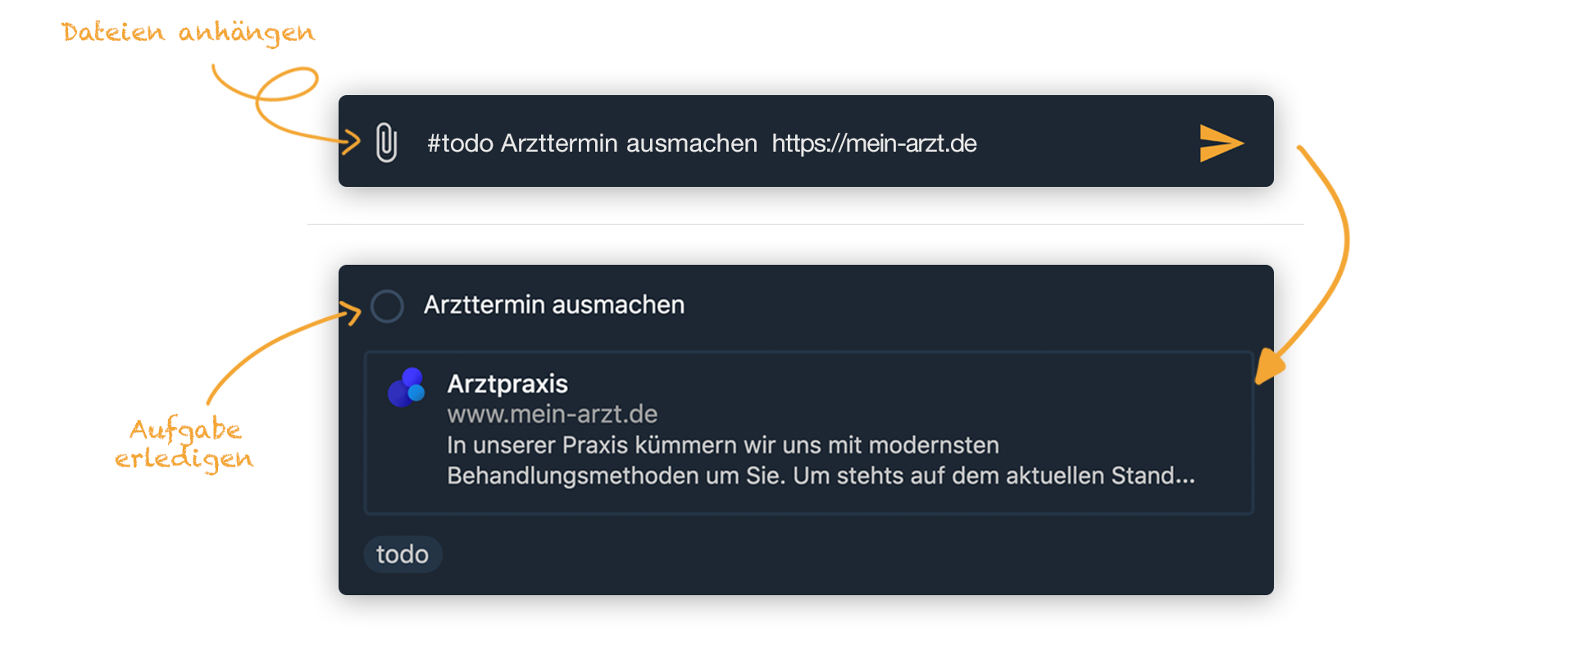This screenshot has width=1574, height=655.
Task: Click the large orange arrow pointing to the preview
Action: [x=1326, y=271]
